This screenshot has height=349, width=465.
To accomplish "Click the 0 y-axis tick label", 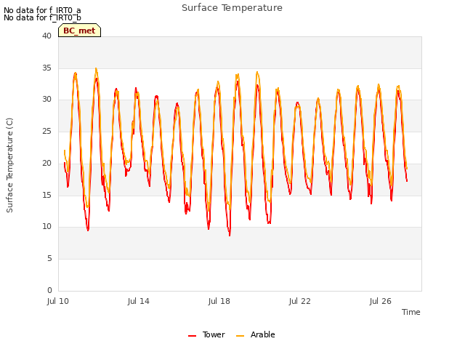I will [49, 290].
